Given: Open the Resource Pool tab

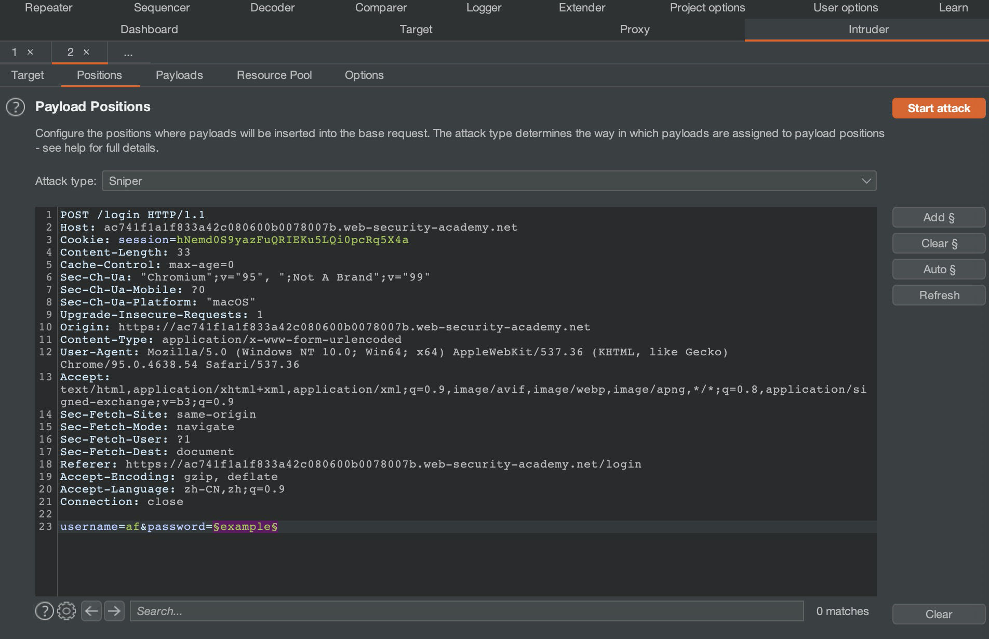Looking at the screenshot, I should coord(274,75).
